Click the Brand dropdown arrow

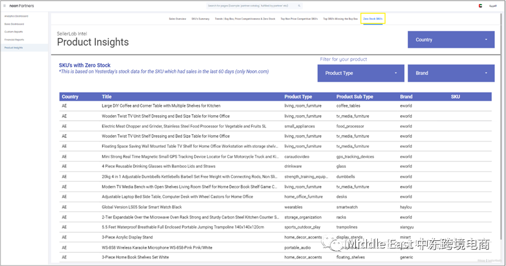pyautogui.click(x=486, y=73)
